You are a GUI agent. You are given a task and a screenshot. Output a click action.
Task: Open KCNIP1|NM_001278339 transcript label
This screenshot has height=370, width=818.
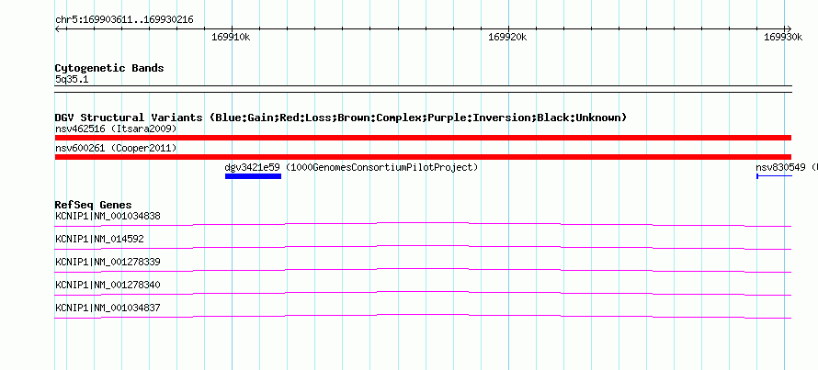pos(108,262)
